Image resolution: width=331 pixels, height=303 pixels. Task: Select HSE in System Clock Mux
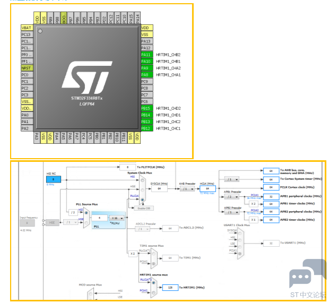tap(143, 190)
